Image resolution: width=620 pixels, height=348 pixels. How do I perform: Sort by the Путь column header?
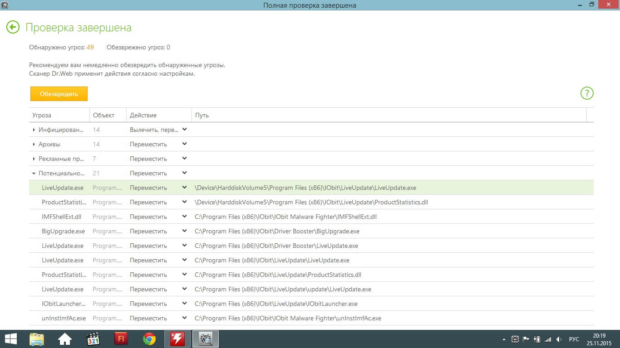[389, 115]
